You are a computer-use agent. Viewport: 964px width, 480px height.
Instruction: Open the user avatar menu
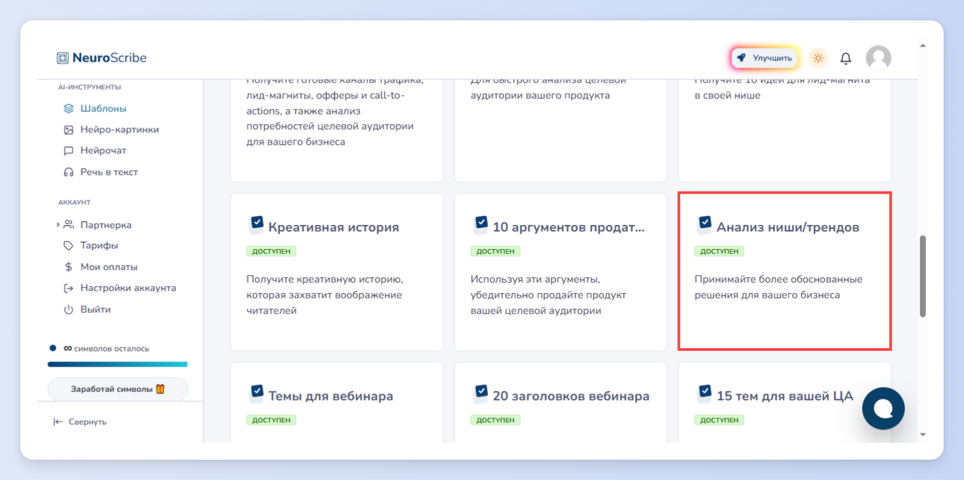878,58
